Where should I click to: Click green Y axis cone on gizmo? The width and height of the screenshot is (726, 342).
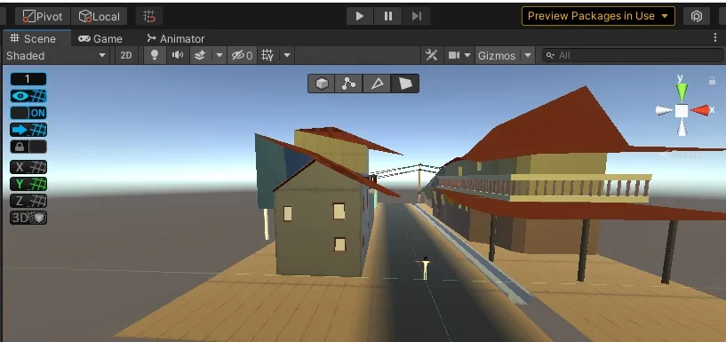point(681,91)
